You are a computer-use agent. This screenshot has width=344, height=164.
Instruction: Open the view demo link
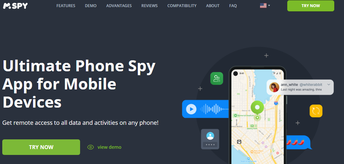click(109, 147)
